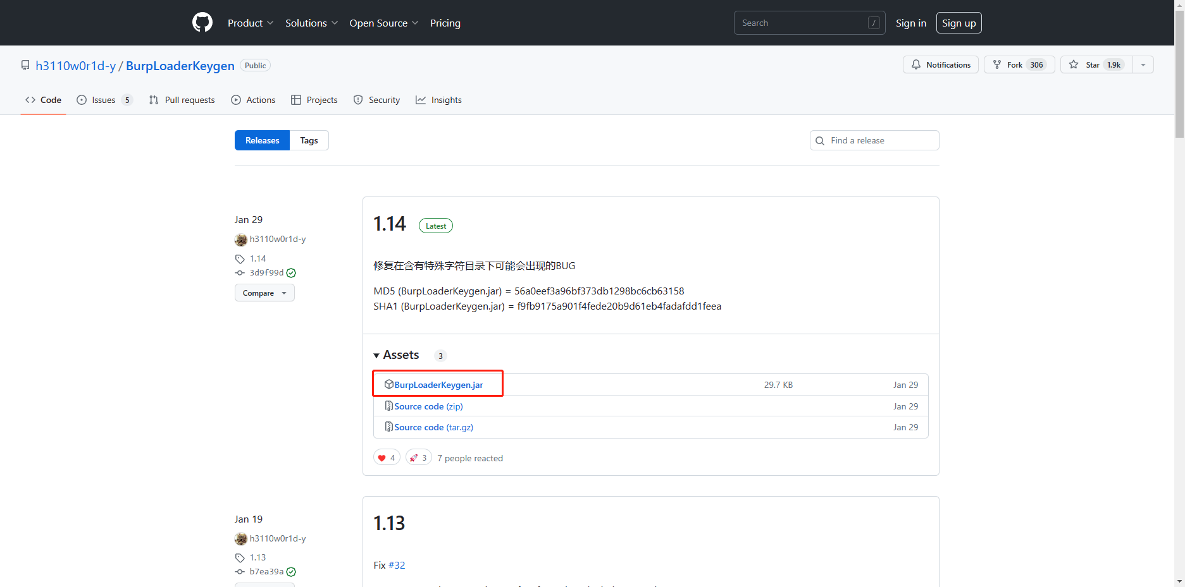Open the 1.14 release title

click(390, 224)
